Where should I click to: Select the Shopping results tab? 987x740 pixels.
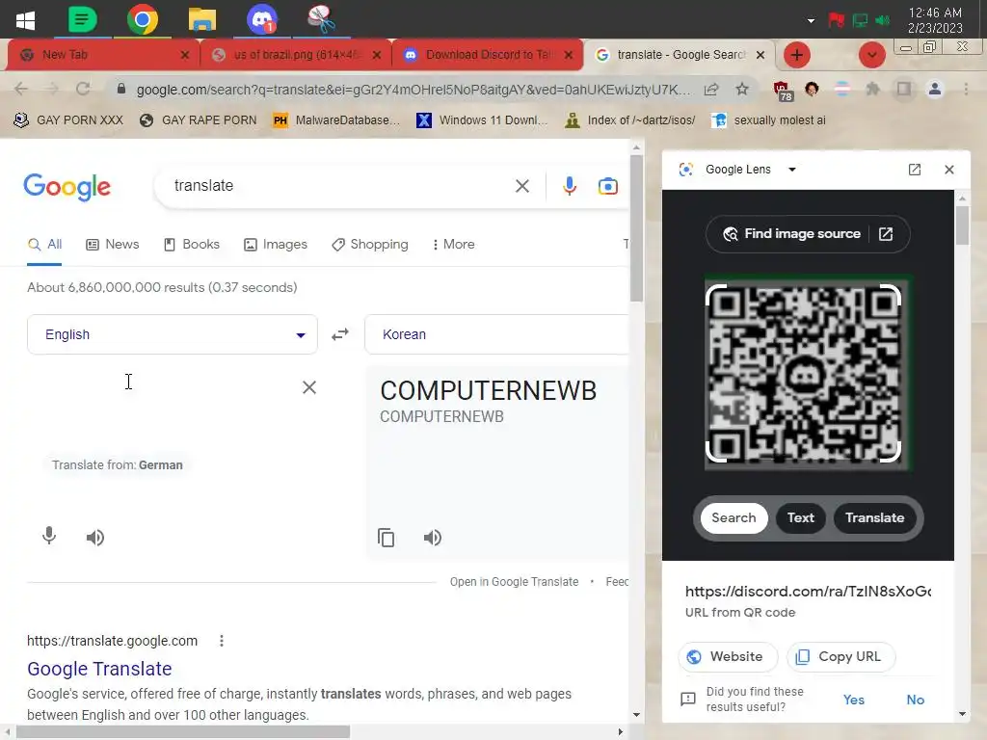click(x=370, y=244)
